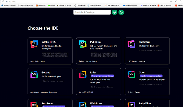183x107 pixels.
Task: Click the address bar URL 127.0.0.1:8080
Action: point(11,1)
